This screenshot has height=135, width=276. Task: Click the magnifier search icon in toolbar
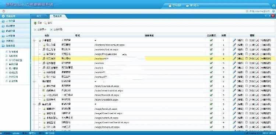(x=45, y=23)
